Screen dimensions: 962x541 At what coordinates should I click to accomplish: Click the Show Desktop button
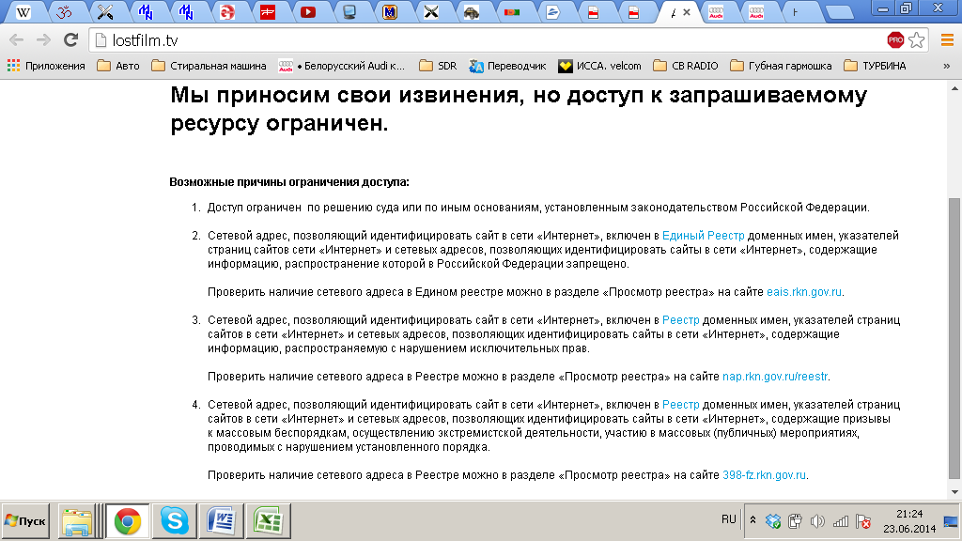click(x=952, y=521)
